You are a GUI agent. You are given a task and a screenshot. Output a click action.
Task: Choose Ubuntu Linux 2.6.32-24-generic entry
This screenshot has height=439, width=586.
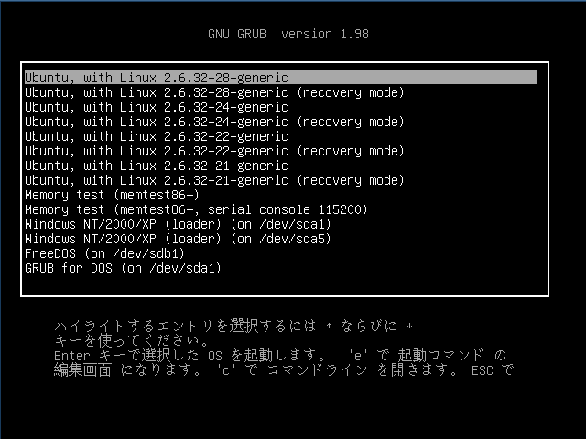pyautogui.click(x=157, y=107)
